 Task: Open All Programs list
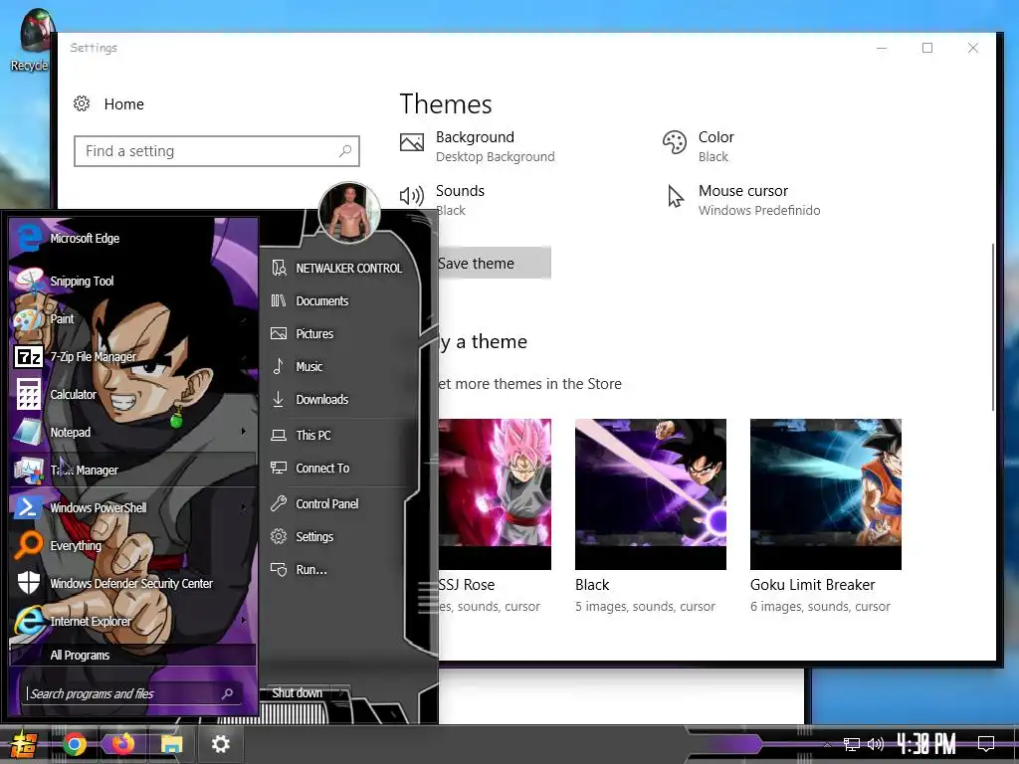coord(133,655)
